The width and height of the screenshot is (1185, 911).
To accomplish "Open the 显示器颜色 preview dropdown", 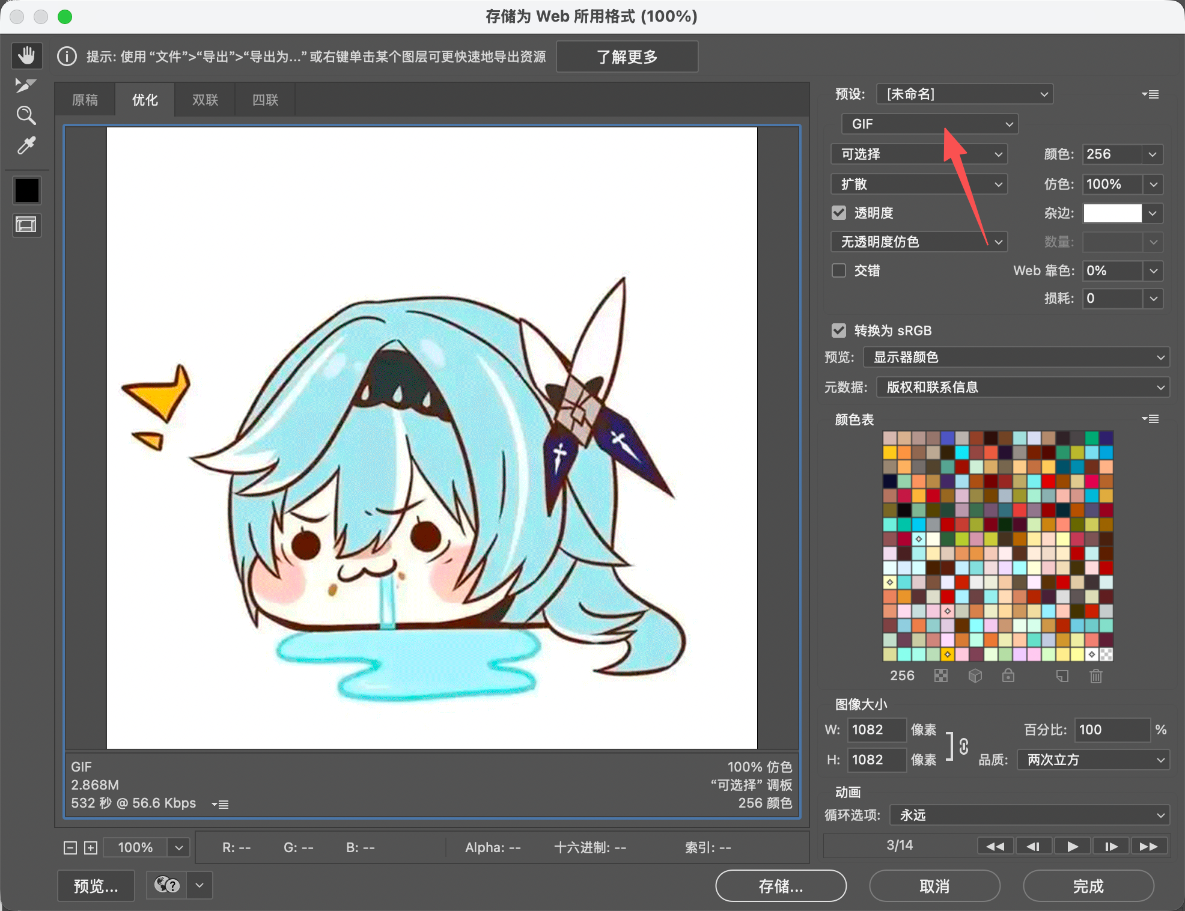I will pos(1017,357).
